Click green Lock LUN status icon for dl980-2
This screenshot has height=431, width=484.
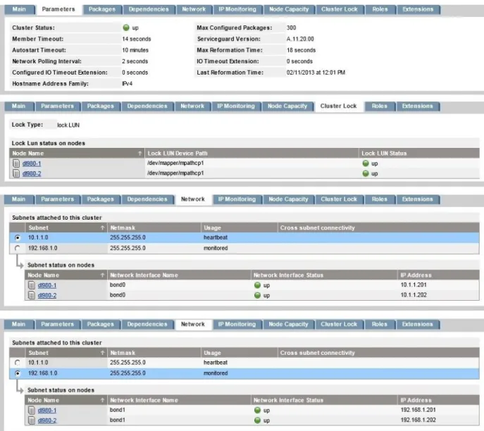(366, 173)
